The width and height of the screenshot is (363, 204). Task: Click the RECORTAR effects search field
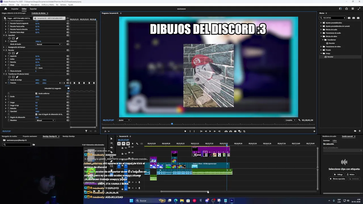click(332, 18)
